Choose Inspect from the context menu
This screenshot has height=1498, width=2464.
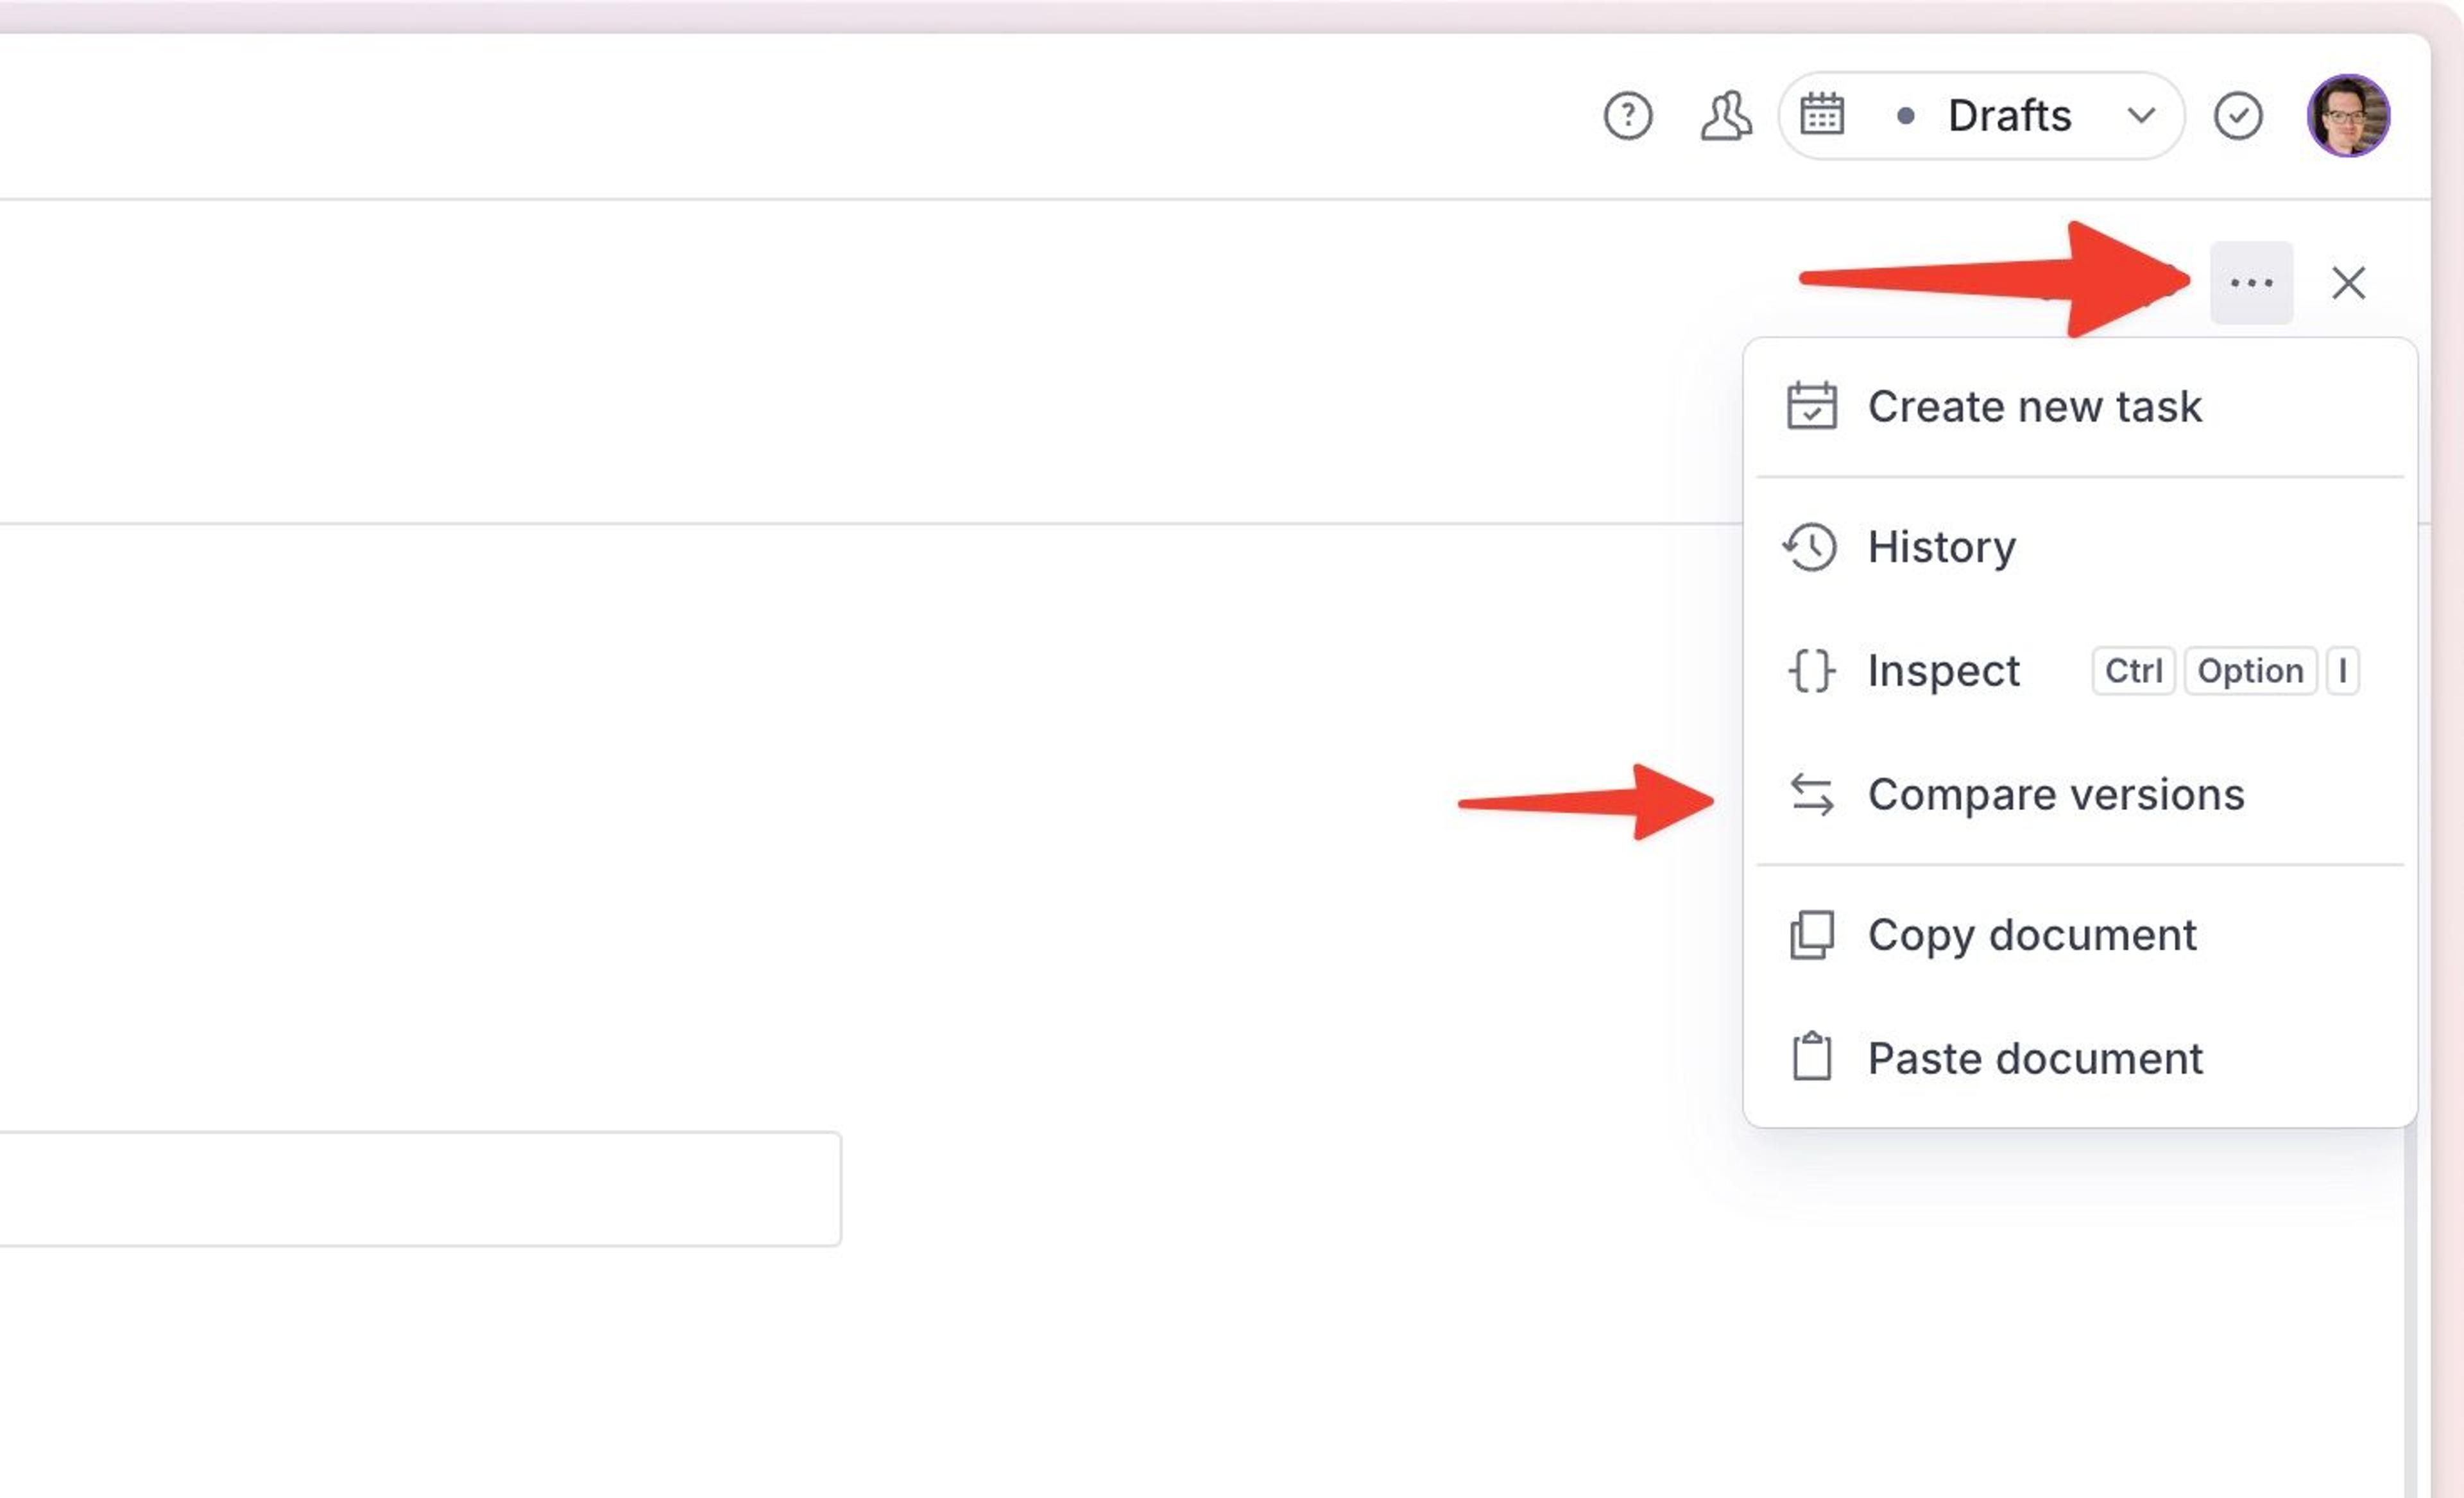click(1943, 671)
